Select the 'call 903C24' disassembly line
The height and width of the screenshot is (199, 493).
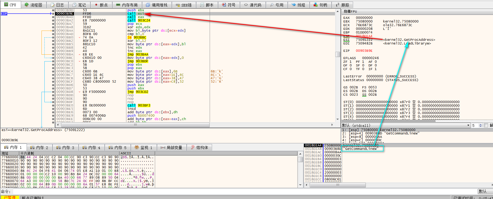point(139,20)
